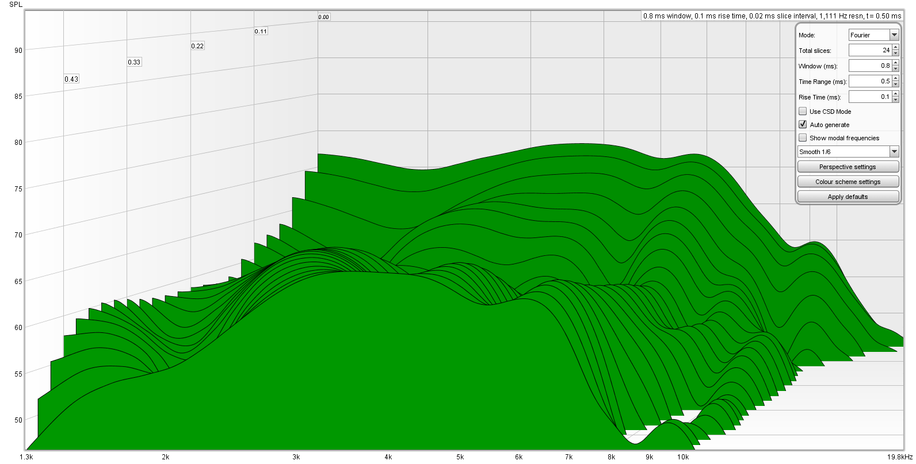Viewport: 916px width, 464px height.
Task: Click the 50 dB SPL axis label
Action: (x=18, y=420)
